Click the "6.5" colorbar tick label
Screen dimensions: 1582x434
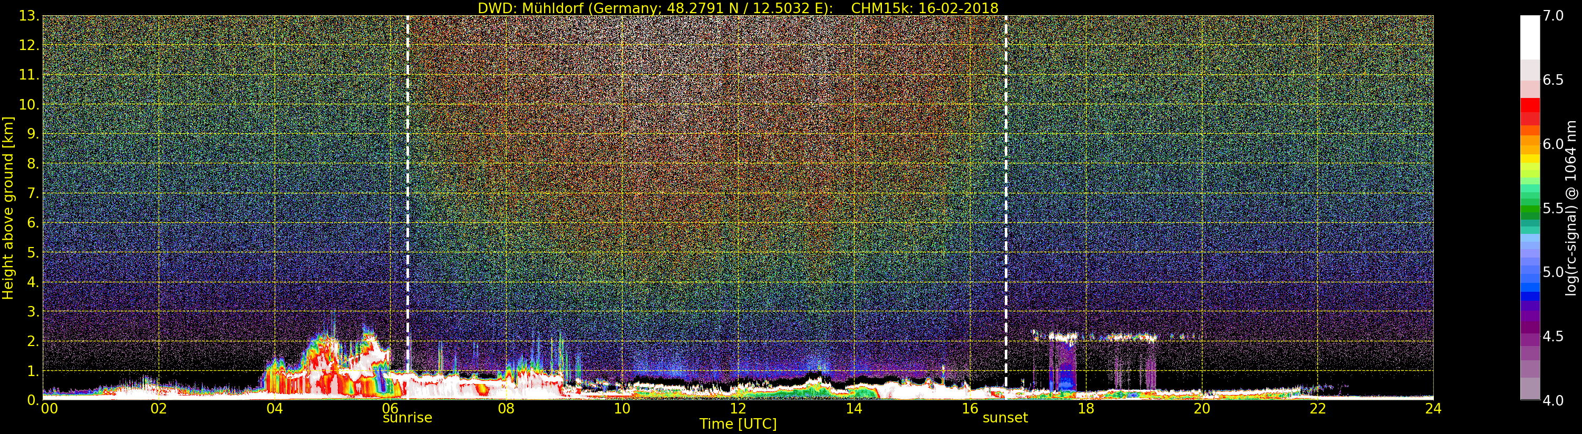[1552, 80]
